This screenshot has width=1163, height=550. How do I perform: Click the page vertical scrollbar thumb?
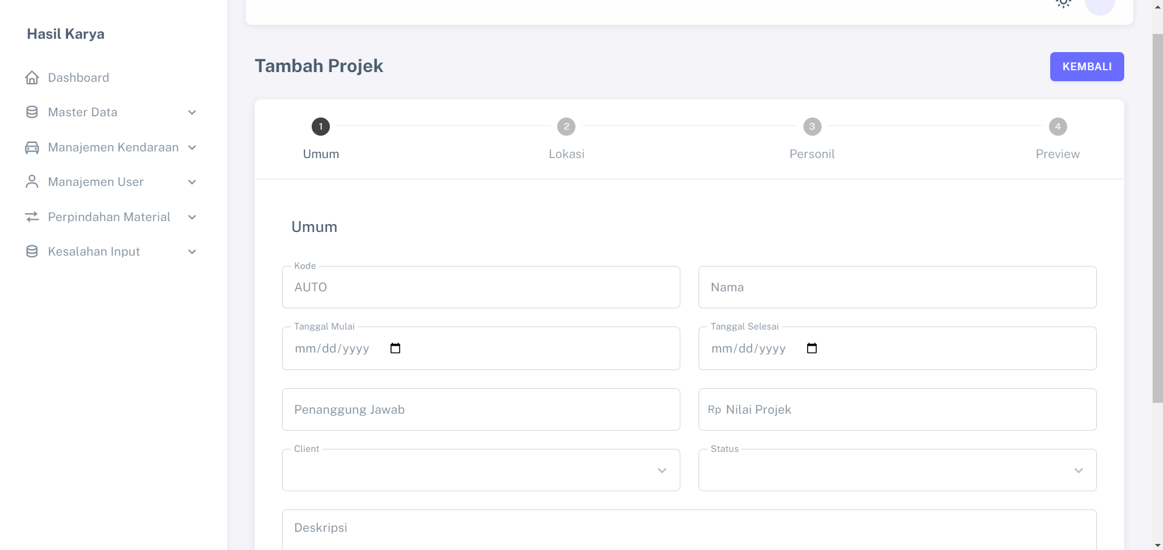pyautogui.click(x=1158, y=218)
